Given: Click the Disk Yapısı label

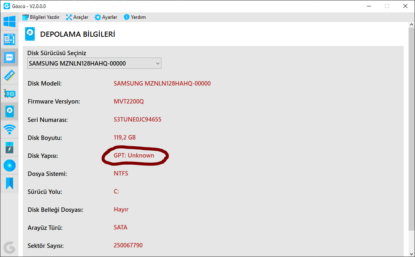Looking at the screenshot, I should [43, 156].
